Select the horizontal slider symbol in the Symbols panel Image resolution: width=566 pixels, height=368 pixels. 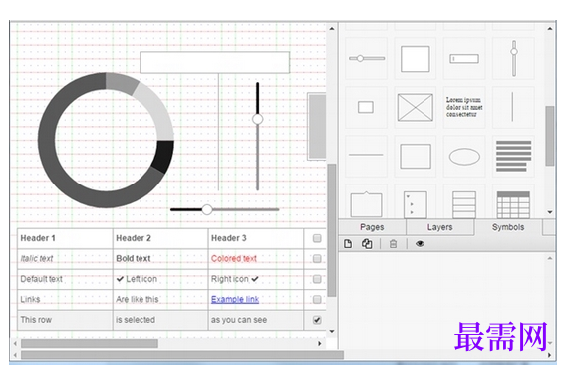367,58
